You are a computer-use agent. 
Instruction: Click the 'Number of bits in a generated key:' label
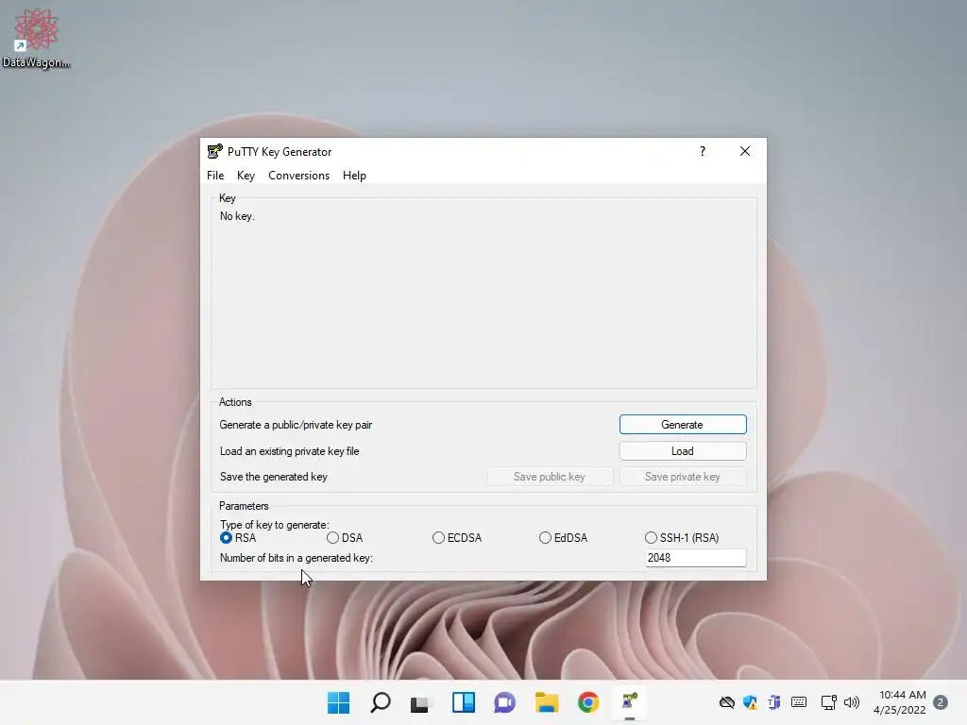point(296,558)
